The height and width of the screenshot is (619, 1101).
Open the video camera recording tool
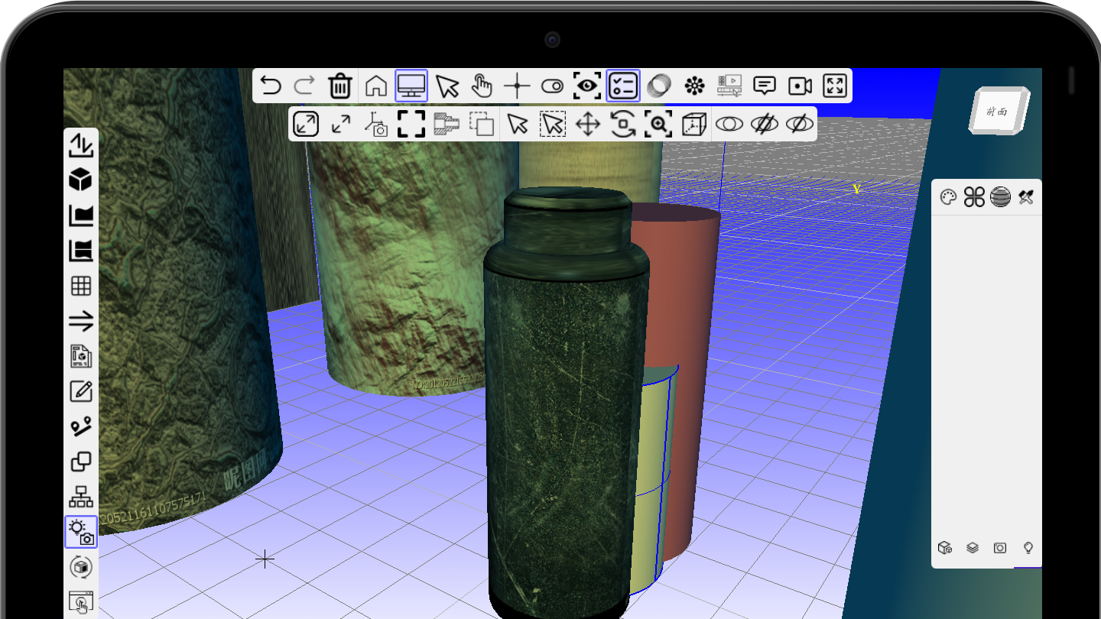pos(800,86)
